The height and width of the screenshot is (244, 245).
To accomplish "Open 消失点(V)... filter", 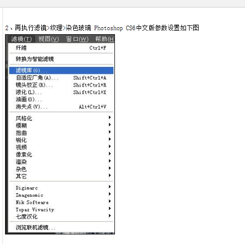I will click(x=62, y=107).
